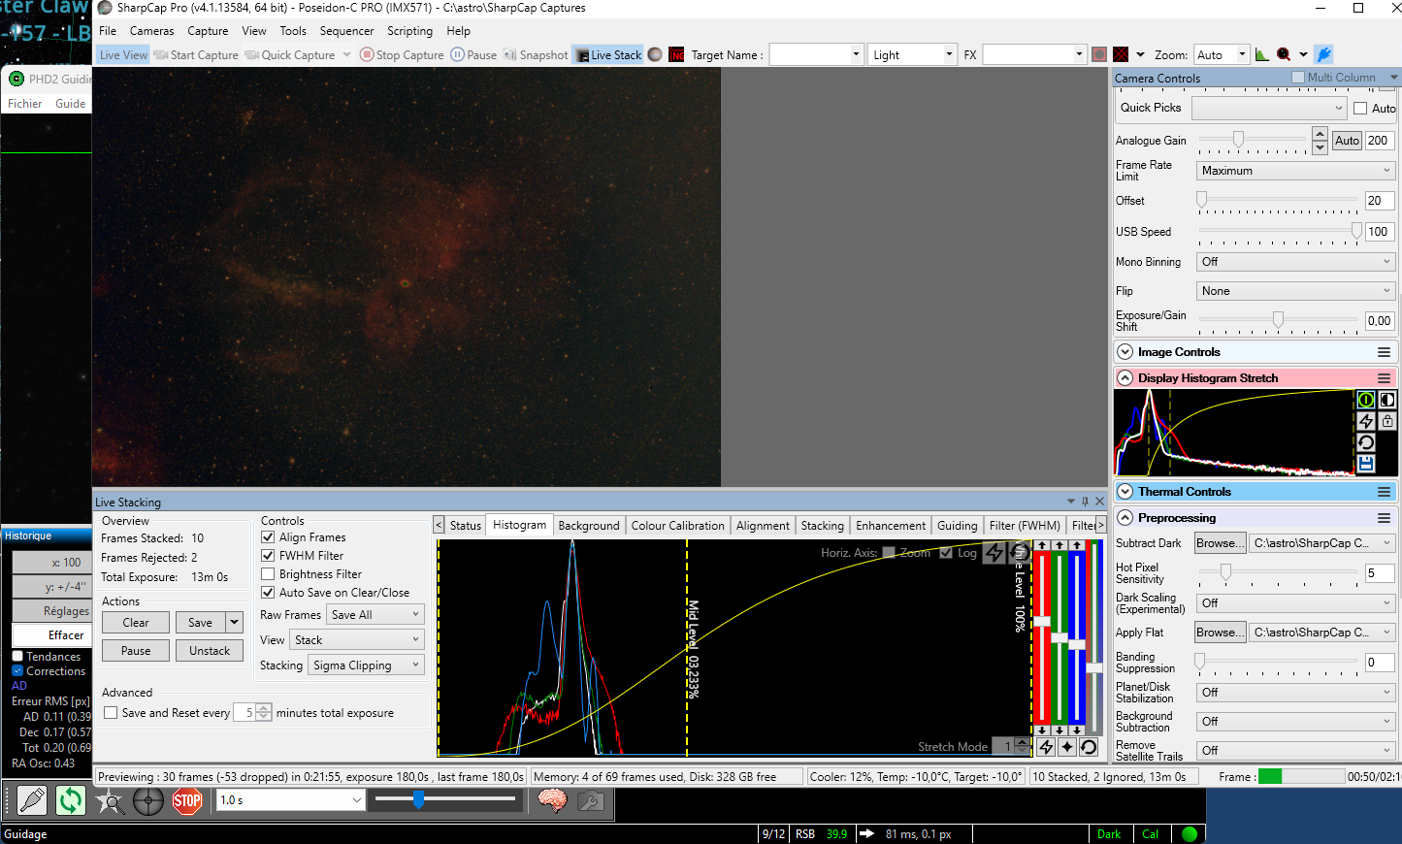Toggle the PHD2 Corrections checkbox

coord(17,670)
